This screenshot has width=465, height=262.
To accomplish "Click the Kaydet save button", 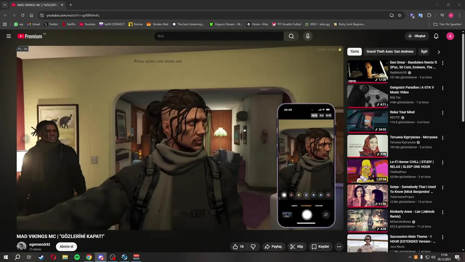I will pos(320,247).
